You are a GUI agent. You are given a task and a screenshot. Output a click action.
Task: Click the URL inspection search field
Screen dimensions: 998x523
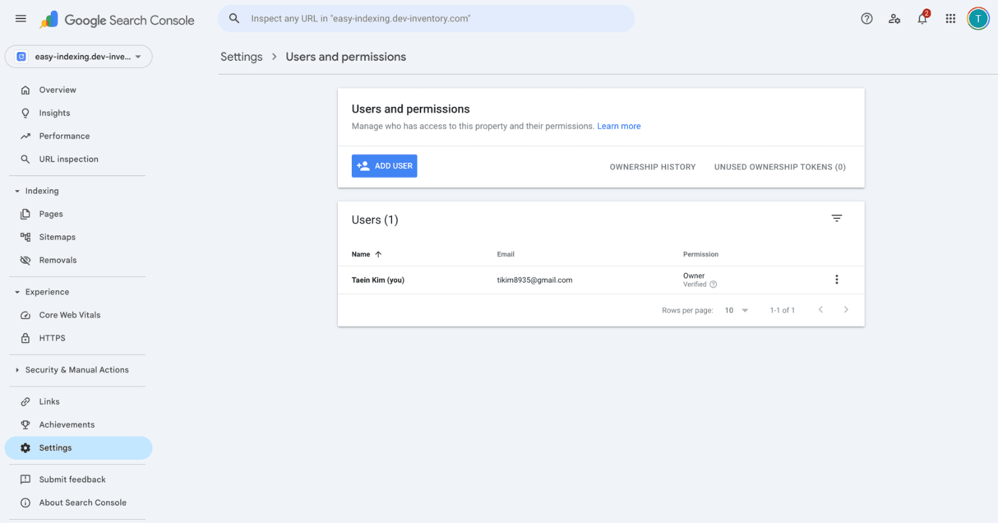pos(426,18)
